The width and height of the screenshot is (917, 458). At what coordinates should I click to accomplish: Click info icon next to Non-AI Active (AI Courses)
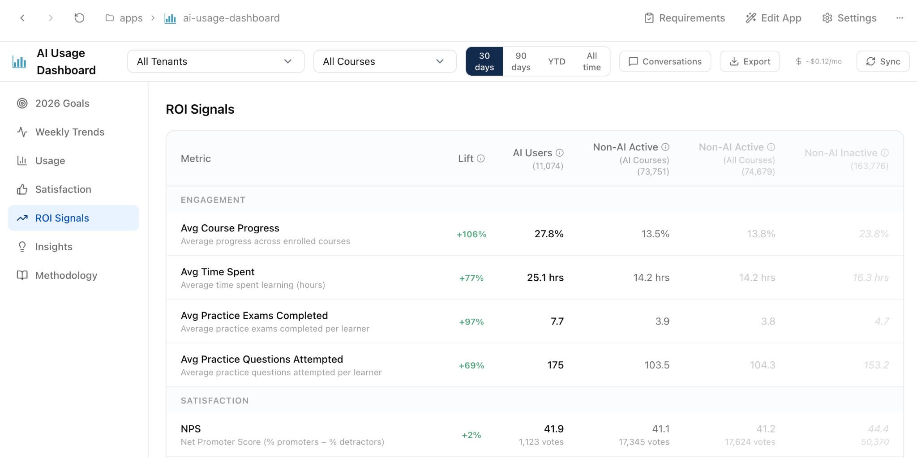click(x=665, y=147)
